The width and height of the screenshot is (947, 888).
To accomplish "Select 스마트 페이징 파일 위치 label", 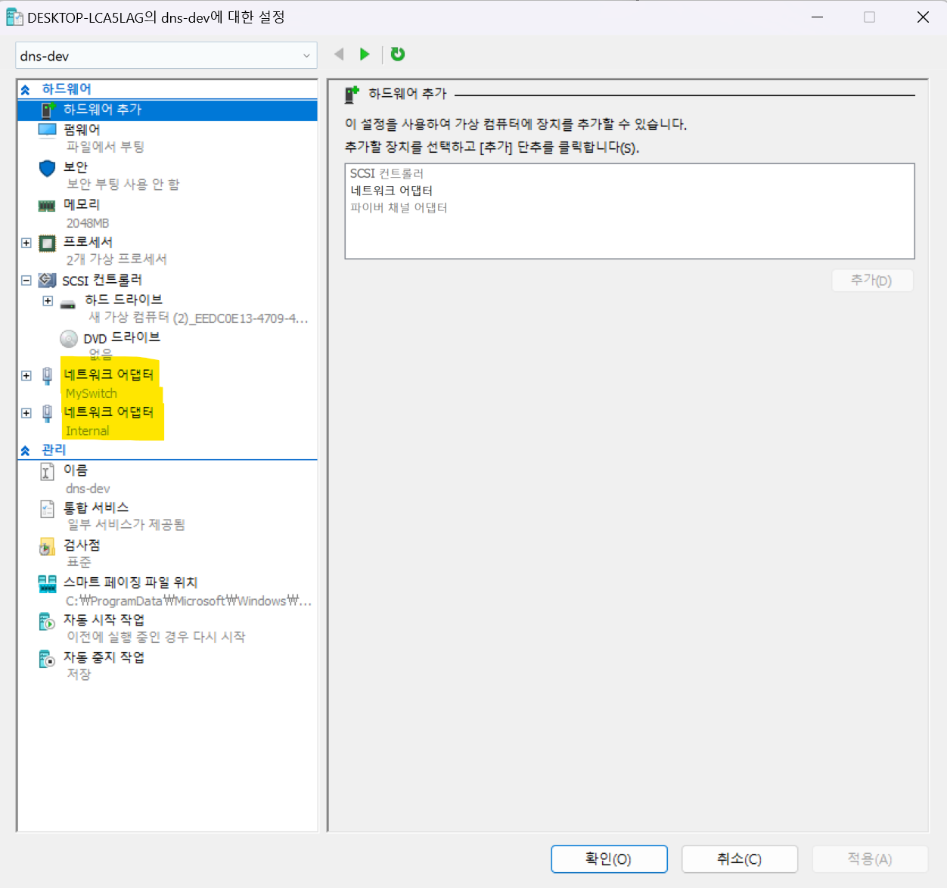I will pyautogui.click(x=131, y=582).
